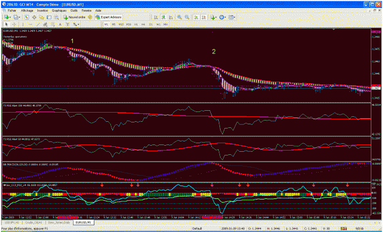
Task: Select the arrow cursor tool
Action: 6,24
